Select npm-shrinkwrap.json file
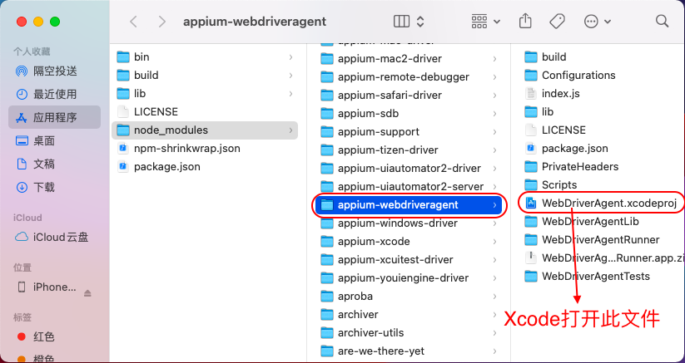Viewport: 685px width, 363px height. [x=205, y=149]
